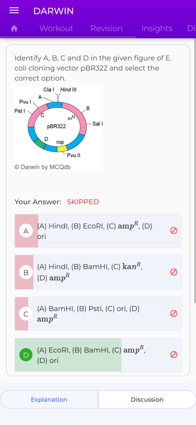Report icon on option B

pyautogui.click(x=174, y=272)
